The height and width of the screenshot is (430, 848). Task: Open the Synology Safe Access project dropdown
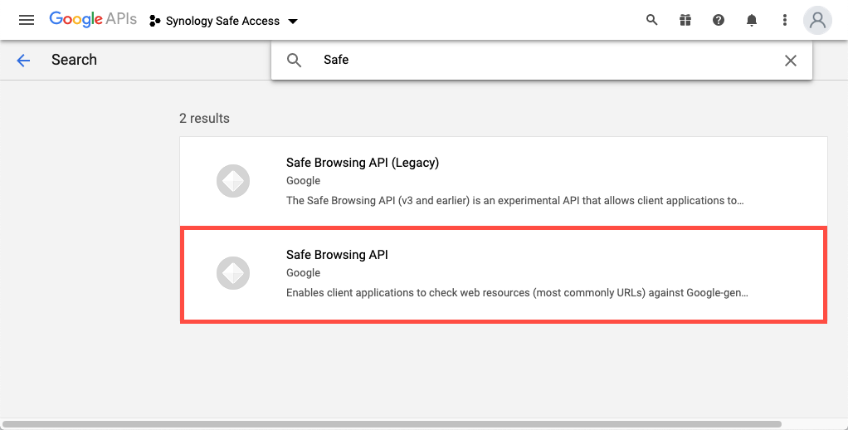(223, 21)
